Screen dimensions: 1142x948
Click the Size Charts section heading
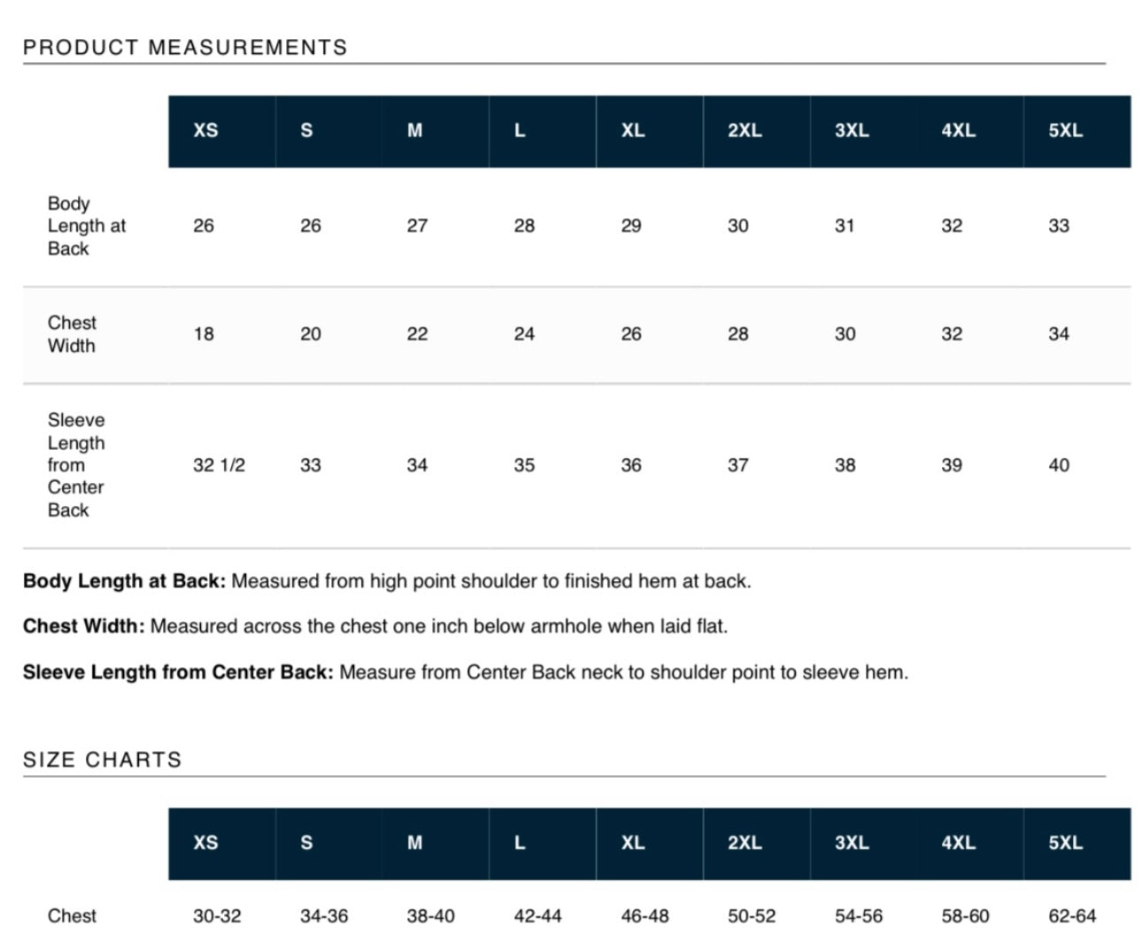(x=102, y=759)
